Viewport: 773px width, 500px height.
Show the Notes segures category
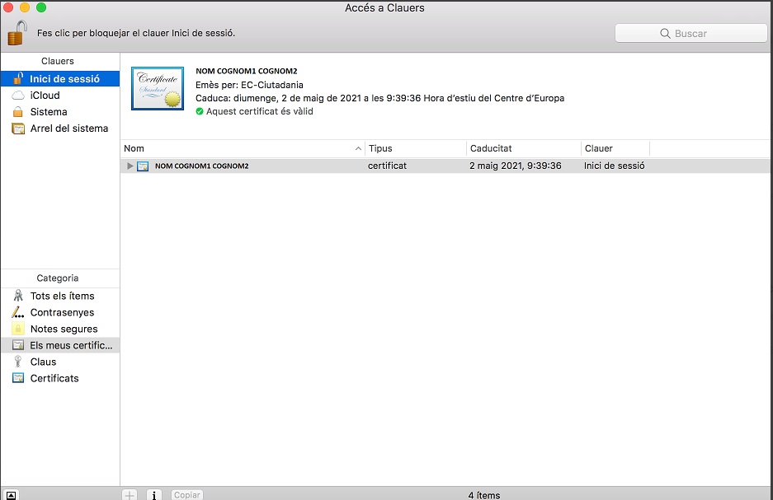click(x=64, y=329)
